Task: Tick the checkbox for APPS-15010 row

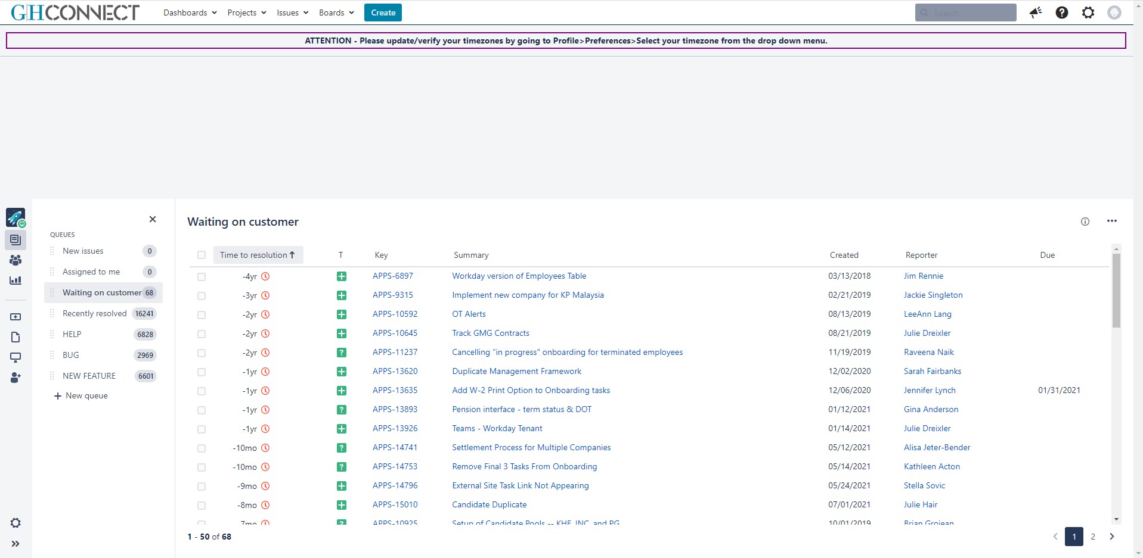Action: 202,506
